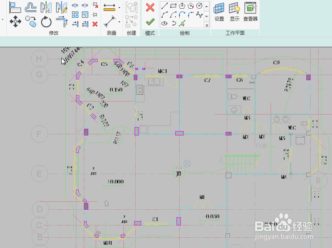Select the Offset tool
The width and height of the screenshot is (332, 248).
31,8
